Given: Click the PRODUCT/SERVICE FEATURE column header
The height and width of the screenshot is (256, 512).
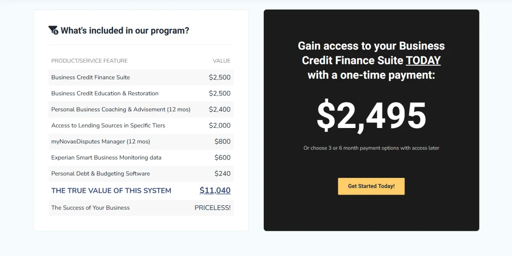Looking at the screenshot, I should click(x=89, y=61).
